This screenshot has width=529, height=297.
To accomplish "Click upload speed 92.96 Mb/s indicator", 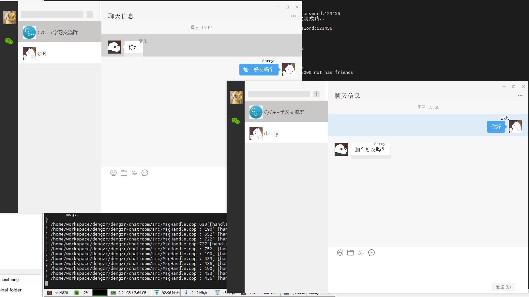I will coord(167,293).
